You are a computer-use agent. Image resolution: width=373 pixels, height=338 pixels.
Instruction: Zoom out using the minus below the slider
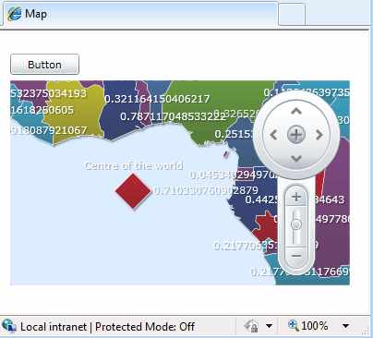(x=296, y=256)
